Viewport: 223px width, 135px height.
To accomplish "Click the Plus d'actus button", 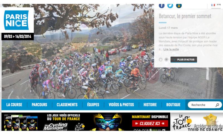I will point(184,60).
